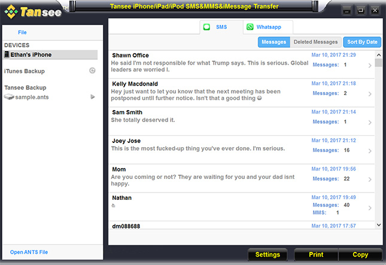Click the Copy button
Image resolution: width=386 pixels, height=265 pixels.
(x=360, y=254)
